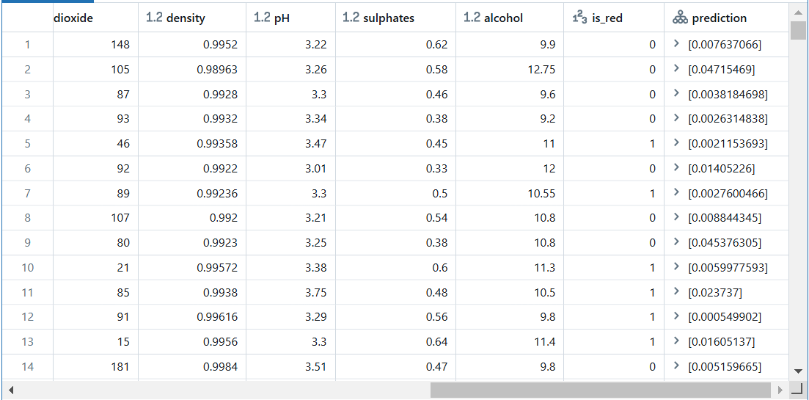Click dioxide value 21

[123, 267]
